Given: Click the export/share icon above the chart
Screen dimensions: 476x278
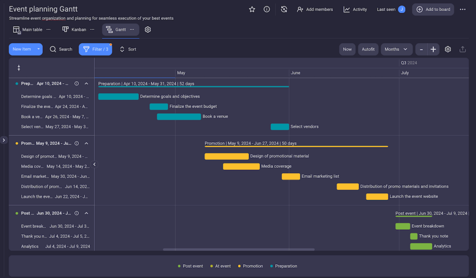Looking at the screenshot, I should click(x=463, y=49).
